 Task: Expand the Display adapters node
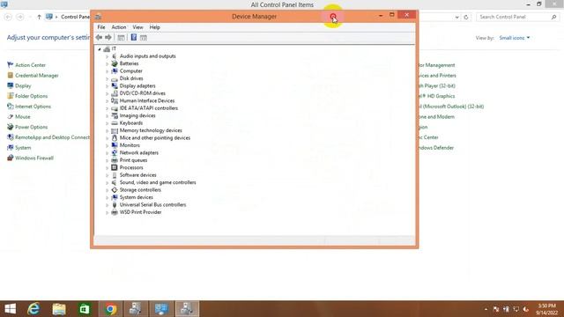[x=107, y=86]
